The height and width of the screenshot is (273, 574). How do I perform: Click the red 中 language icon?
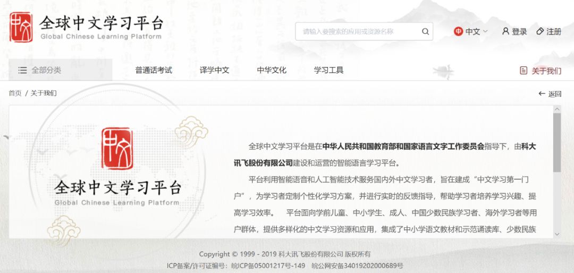458,31
